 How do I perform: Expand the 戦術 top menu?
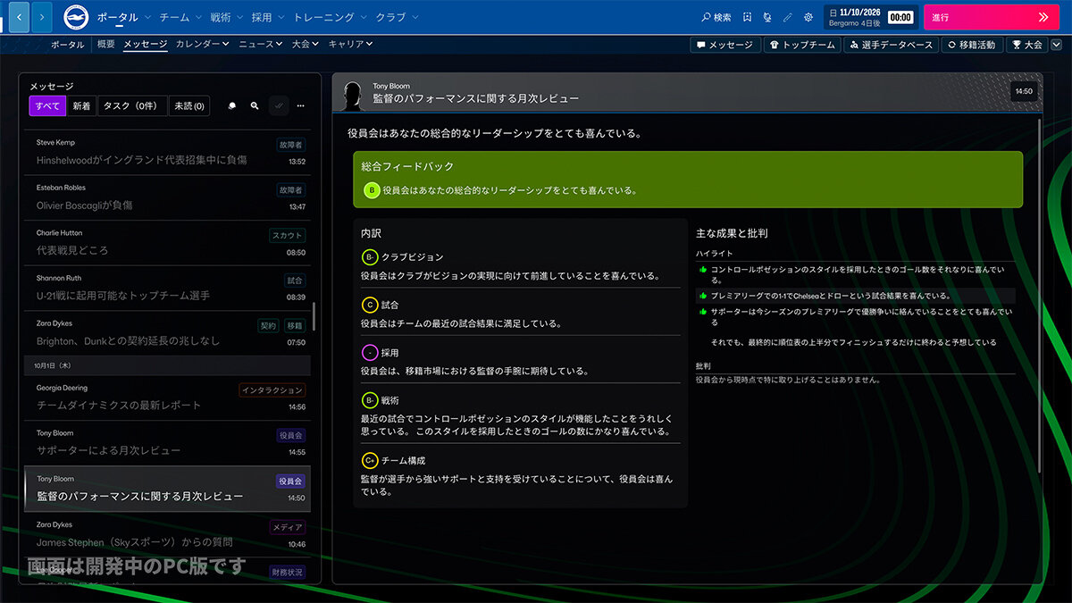pyautogui.click(x=226, y=17)
